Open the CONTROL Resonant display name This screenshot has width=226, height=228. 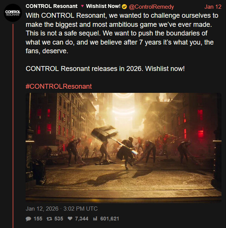pos(52,6)
